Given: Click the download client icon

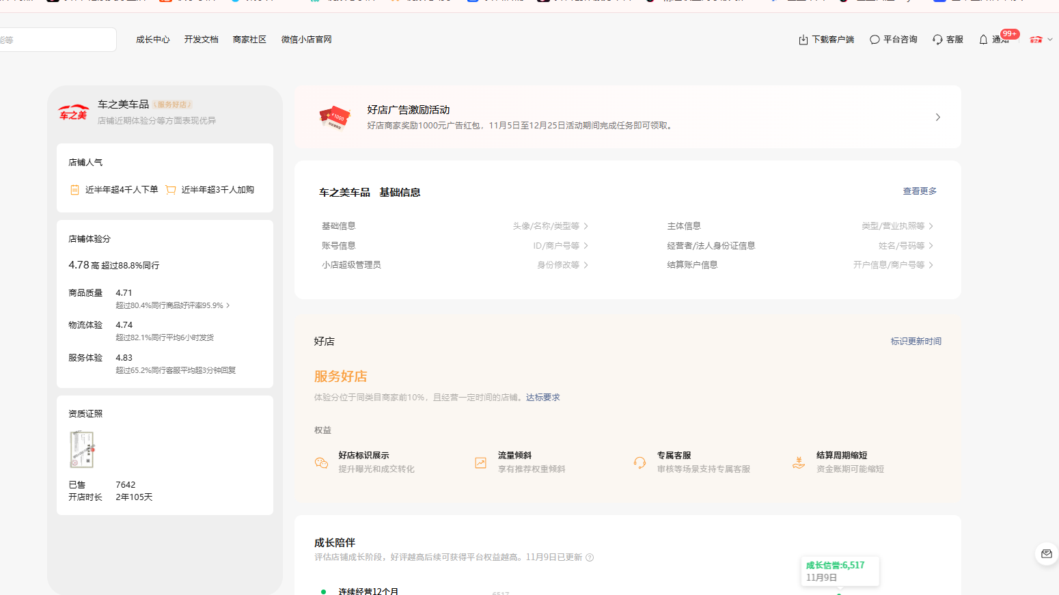Looking at the screenshot, I should point(803,40).
